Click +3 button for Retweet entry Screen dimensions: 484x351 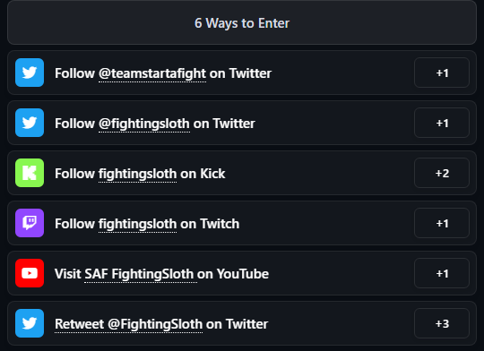point(442,323)
